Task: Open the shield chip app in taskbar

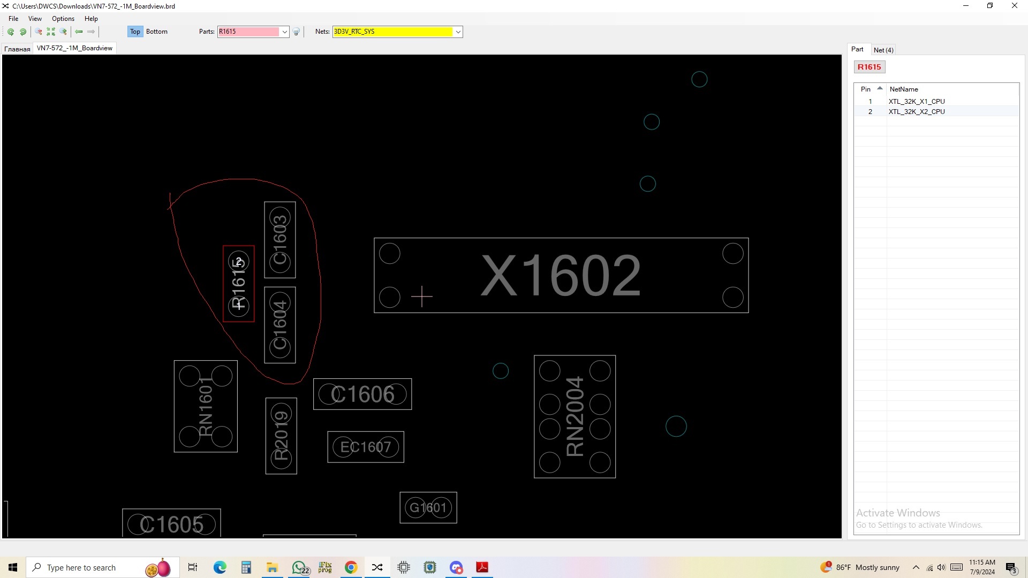Action: click(x=430, y=567)
